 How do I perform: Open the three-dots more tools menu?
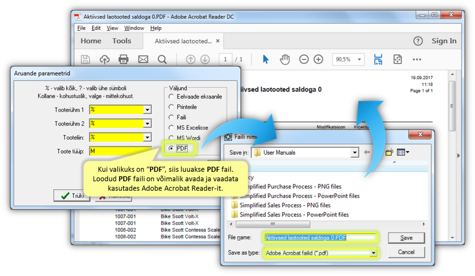coord(417,60)
